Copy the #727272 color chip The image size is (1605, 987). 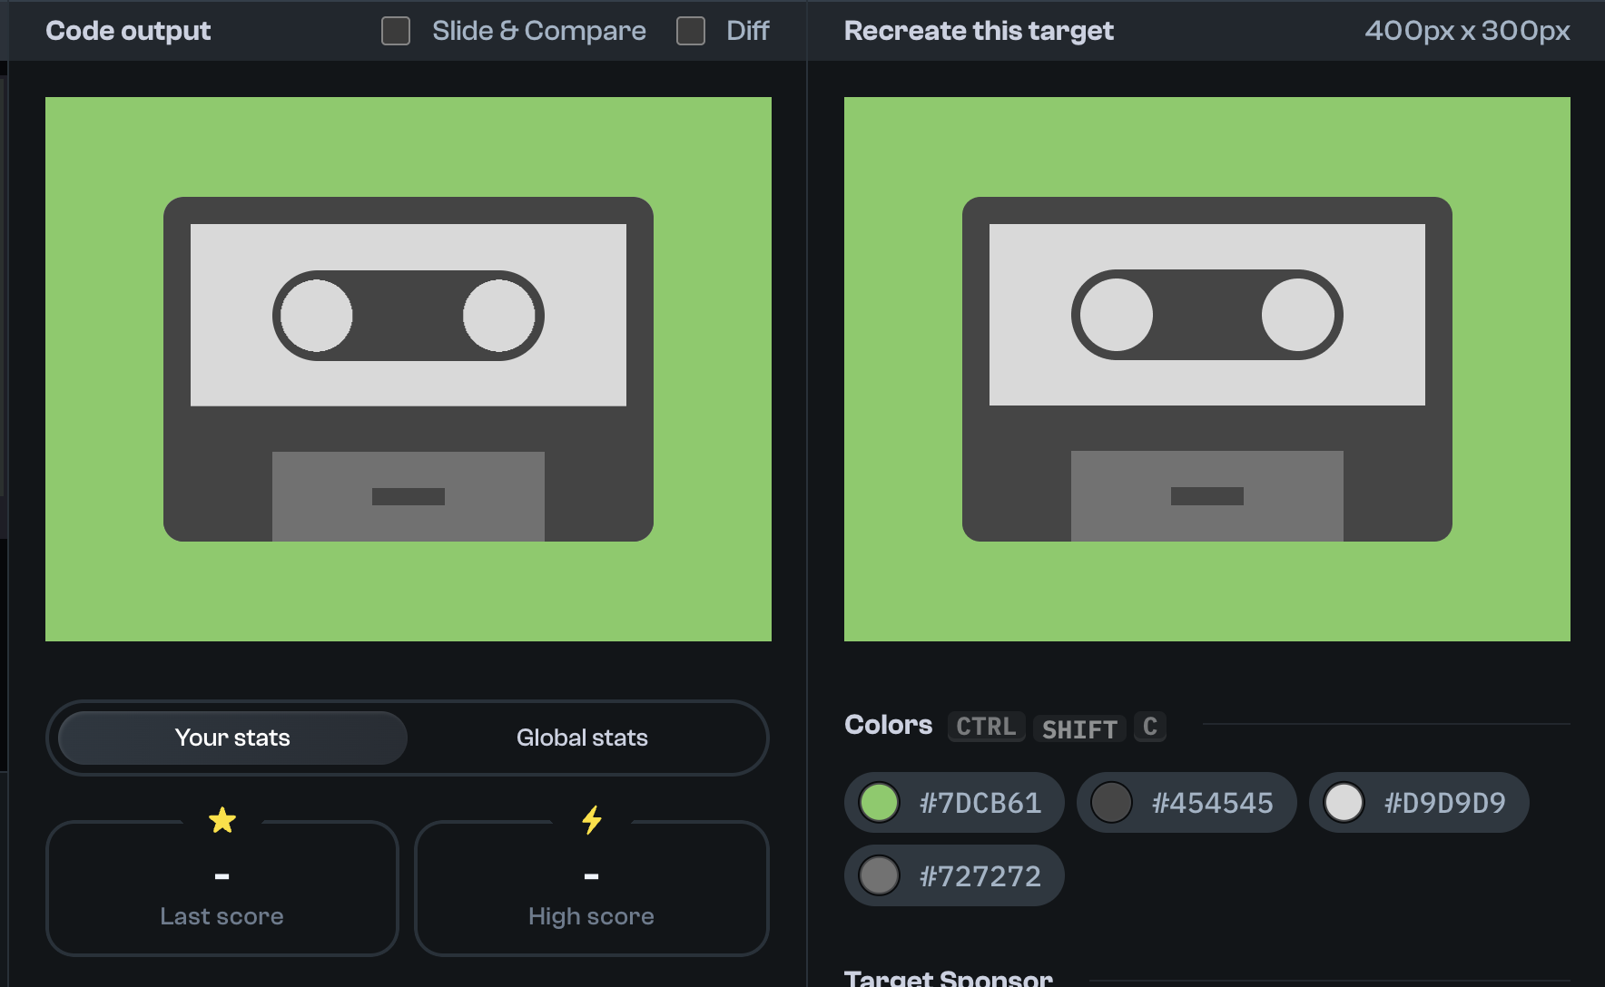[x=954, y=875]
